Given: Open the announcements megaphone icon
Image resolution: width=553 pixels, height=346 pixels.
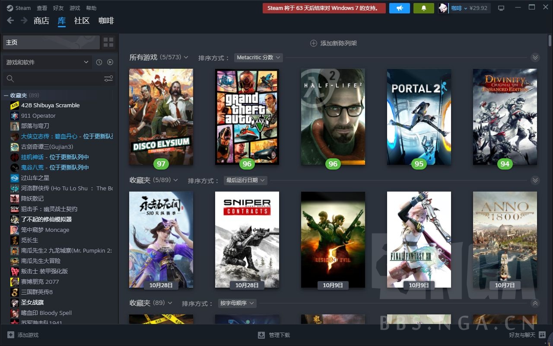Looking at the screenshot, I should pos(399,8).
